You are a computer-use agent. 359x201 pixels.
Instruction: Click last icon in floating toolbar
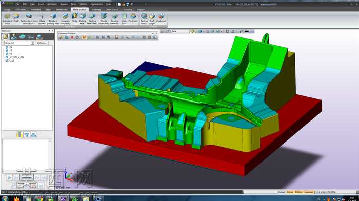155,37
